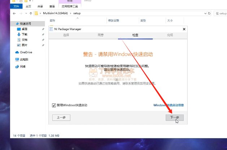Viewport: 227px width, 150px height.
Task: Open 此电脑 in the navigation pane
Action: [24, 59]
